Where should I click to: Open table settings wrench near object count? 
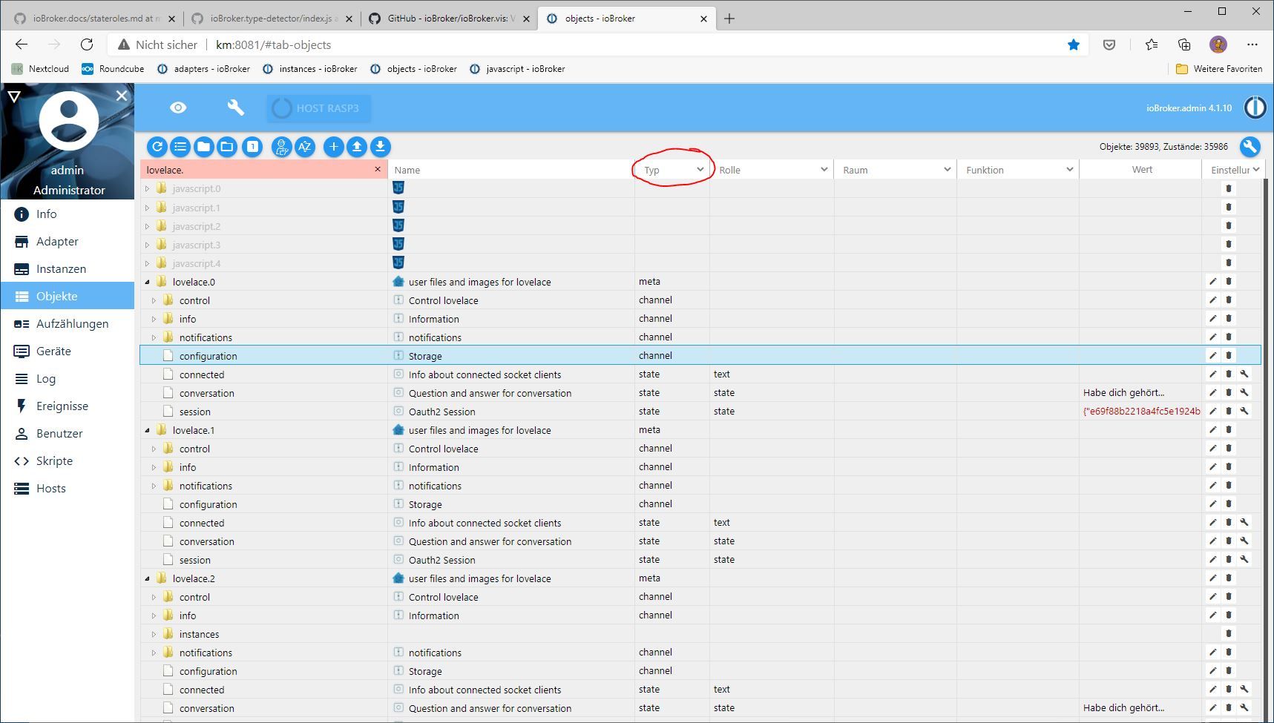point(1250,147)
